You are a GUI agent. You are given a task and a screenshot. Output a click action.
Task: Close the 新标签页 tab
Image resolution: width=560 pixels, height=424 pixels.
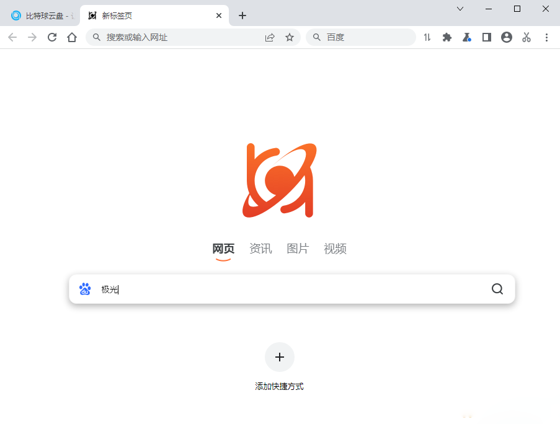pyautogui.click(x=219, y=15)
